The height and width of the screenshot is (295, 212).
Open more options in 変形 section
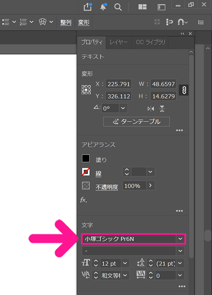tap(179, 130)
